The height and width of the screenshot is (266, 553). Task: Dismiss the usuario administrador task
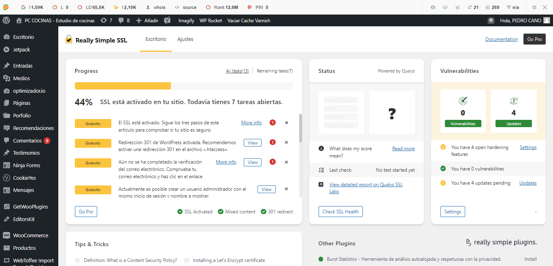287,189
